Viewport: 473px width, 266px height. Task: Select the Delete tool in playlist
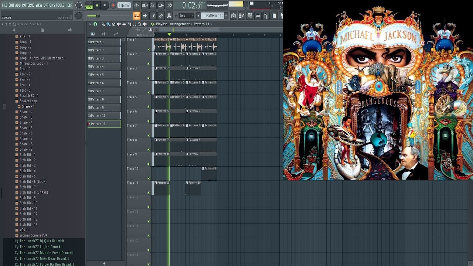(x=113, y=24)
